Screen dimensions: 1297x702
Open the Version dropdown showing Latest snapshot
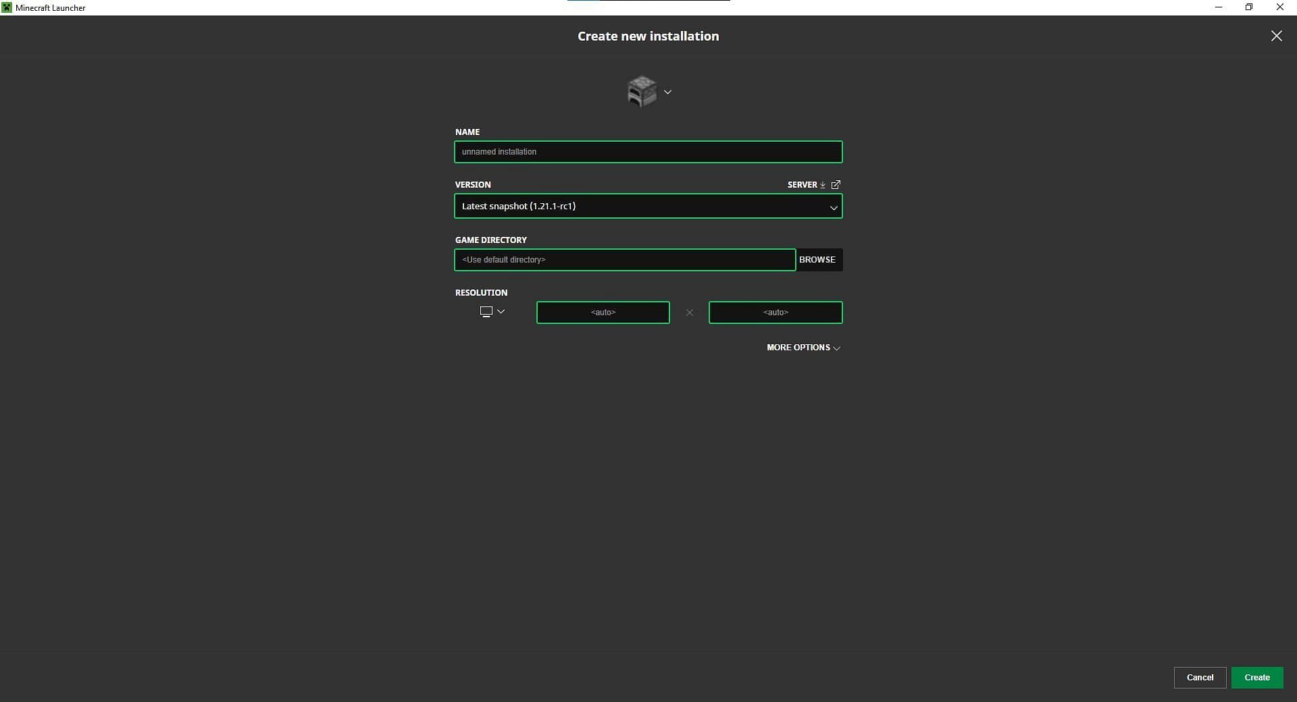point(648,206)
